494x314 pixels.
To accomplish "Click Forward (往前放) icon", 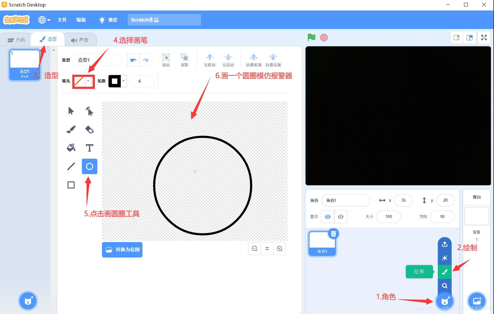I will [x=210, y=60].
